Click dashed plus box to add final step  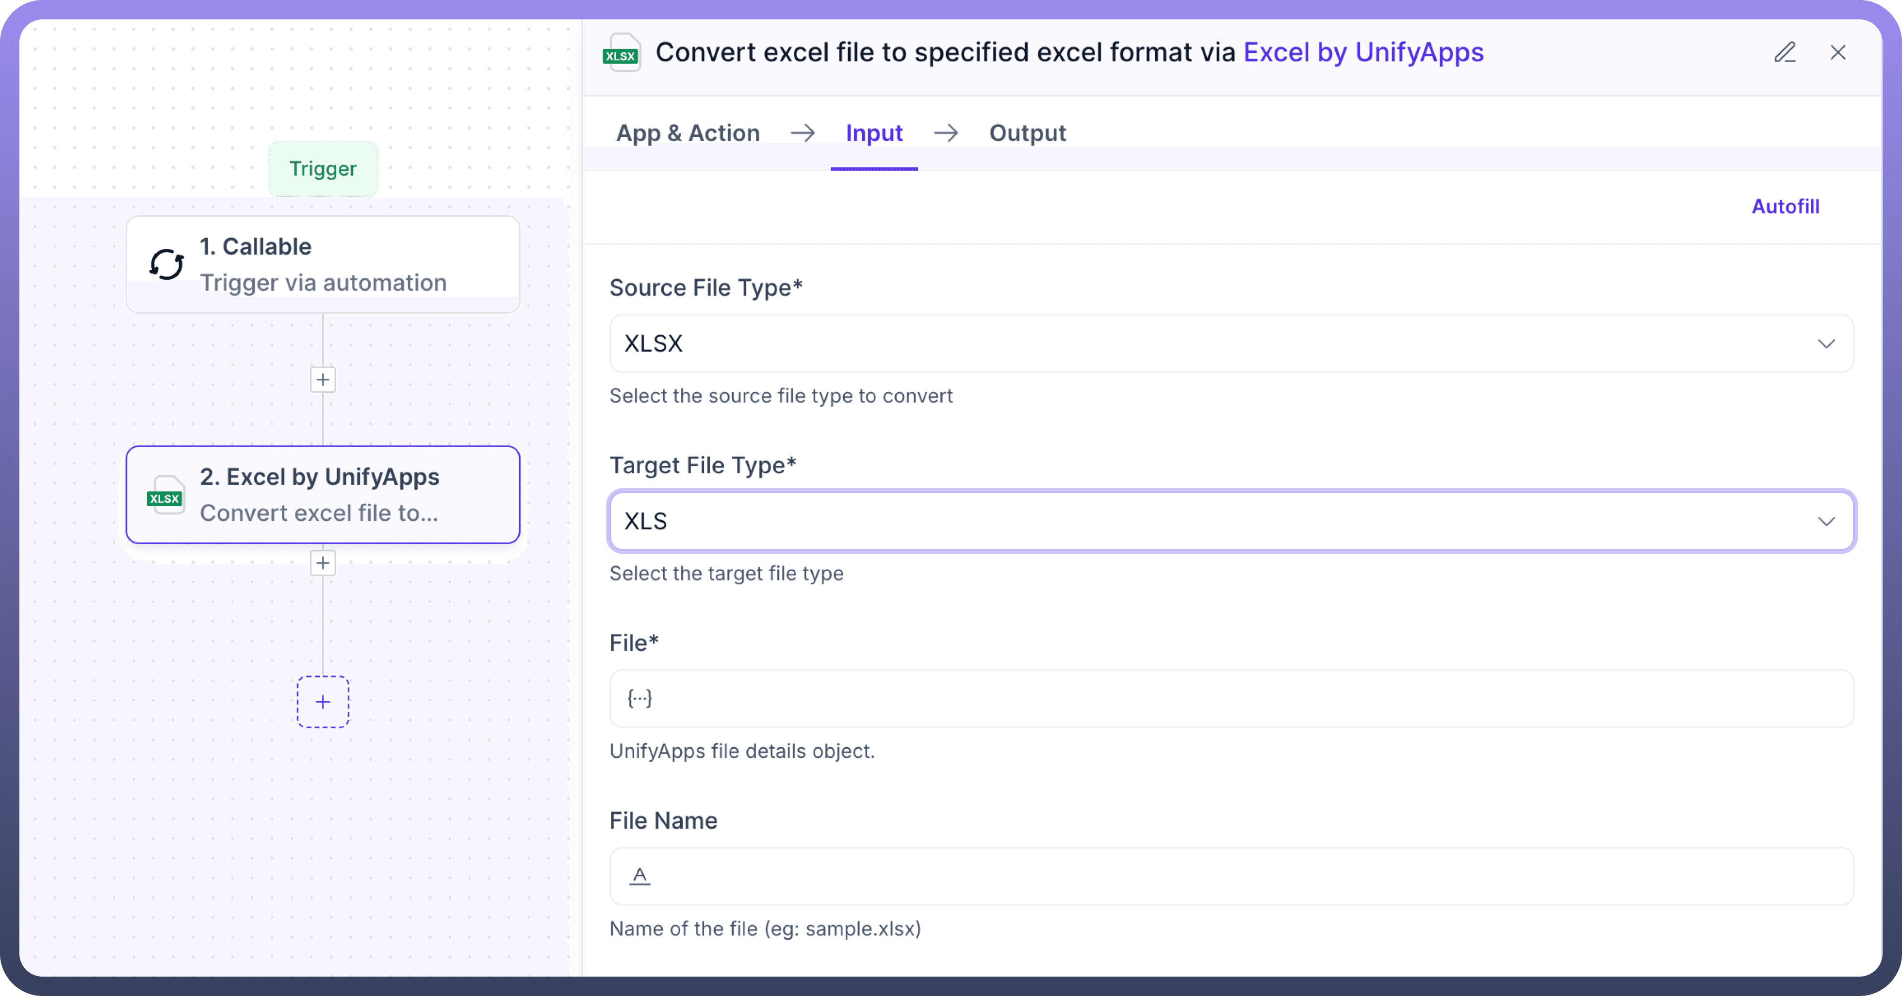click(323, 702)
